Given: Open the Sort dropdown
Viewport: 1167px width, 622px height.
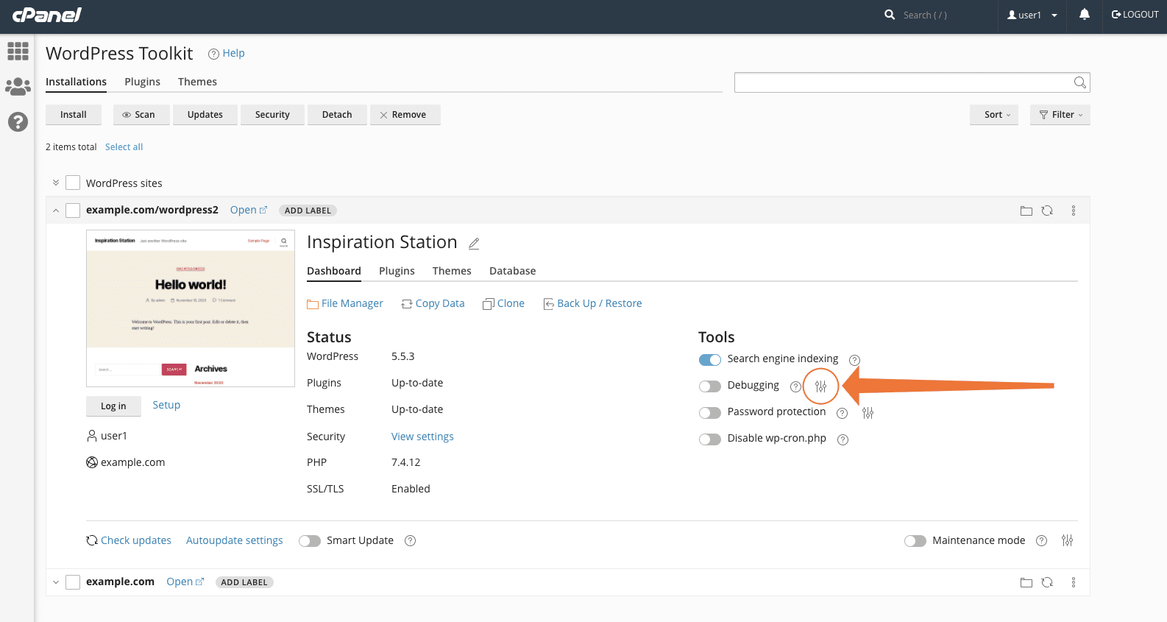Looking at the screenshot, I should point(993,115).
